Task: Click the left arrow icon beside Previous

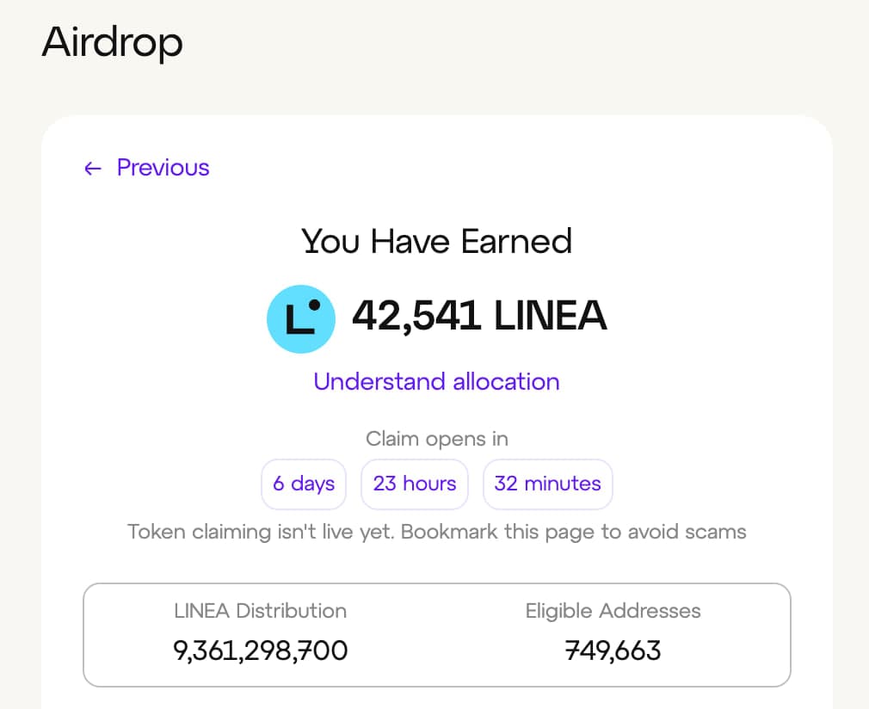Action: [93, 168]
